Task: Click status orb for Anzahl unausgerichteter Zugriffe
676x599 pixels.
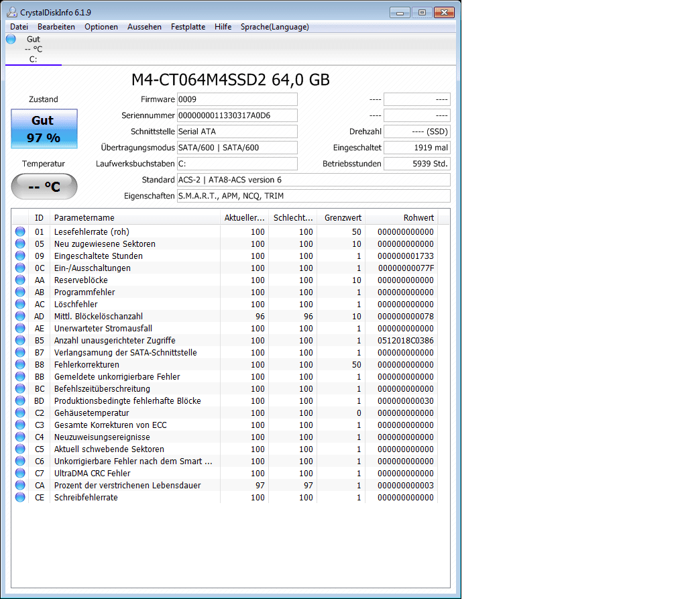Action: [x=20, y=340]
